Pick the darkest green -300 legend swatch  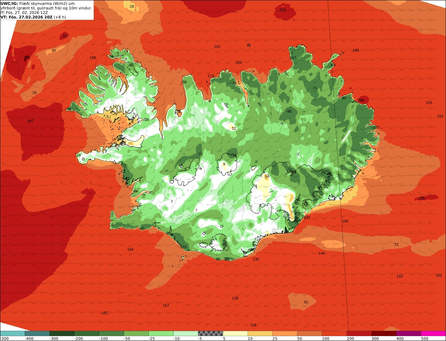point(62,333)
